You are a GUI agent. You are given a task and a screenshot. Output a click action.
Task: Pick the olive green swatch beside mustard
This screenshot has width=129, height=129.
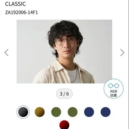tap(56, 112)
